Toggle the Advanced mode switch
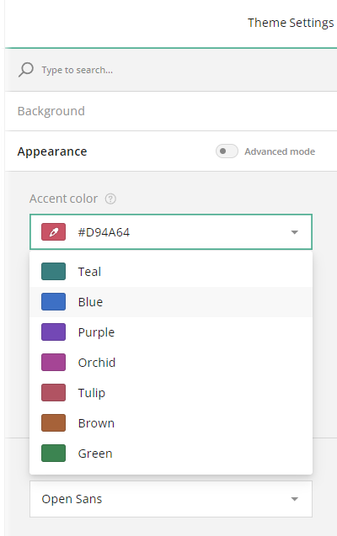This screenshot has height=536, width=337. [227, 151]
